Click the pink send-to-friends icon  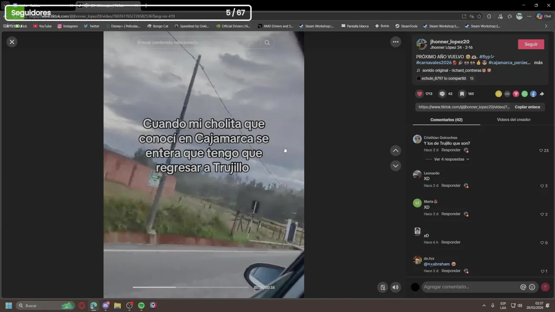516,94
